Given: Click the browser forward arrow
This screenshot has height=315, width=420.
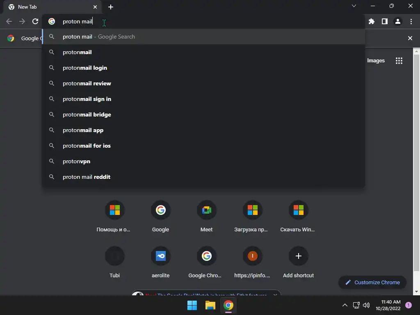Looking at the screenshot, I should (x=22, y=21).
